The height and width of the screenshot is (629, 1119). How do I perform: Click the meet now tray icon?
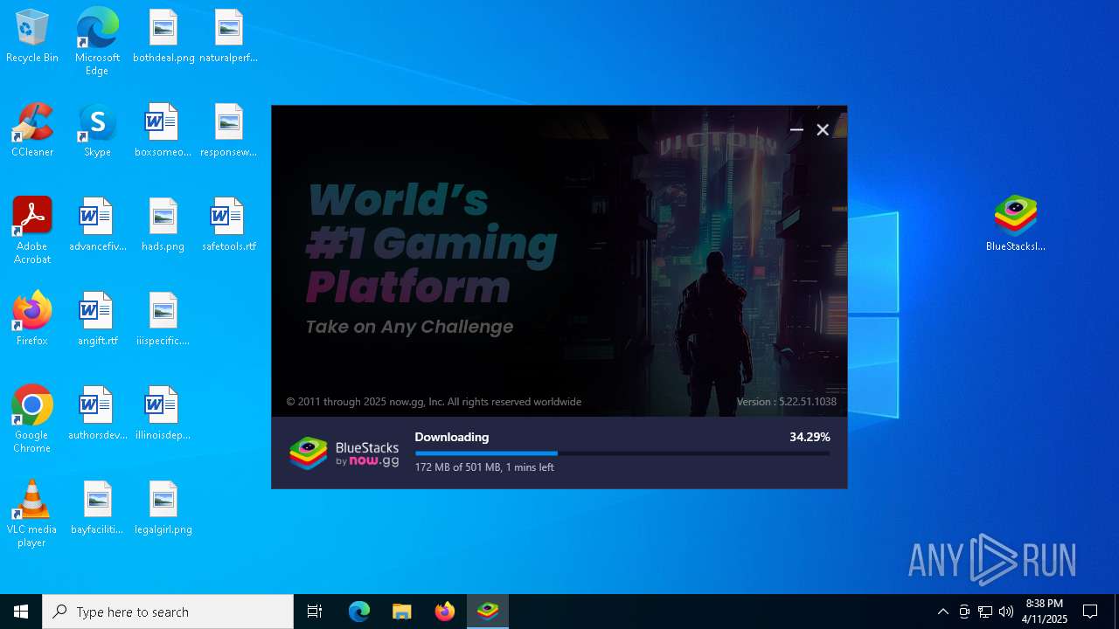coord(964,612)
